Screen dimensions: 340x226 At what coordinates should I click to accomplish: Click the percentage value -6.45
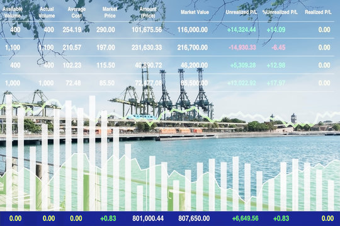(x=278, y=47)
